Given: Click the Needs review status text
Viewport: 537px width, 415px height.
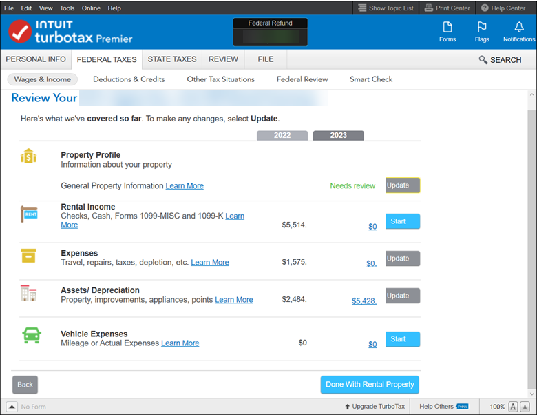Looking at the screenshot, I should coord(352,186).
